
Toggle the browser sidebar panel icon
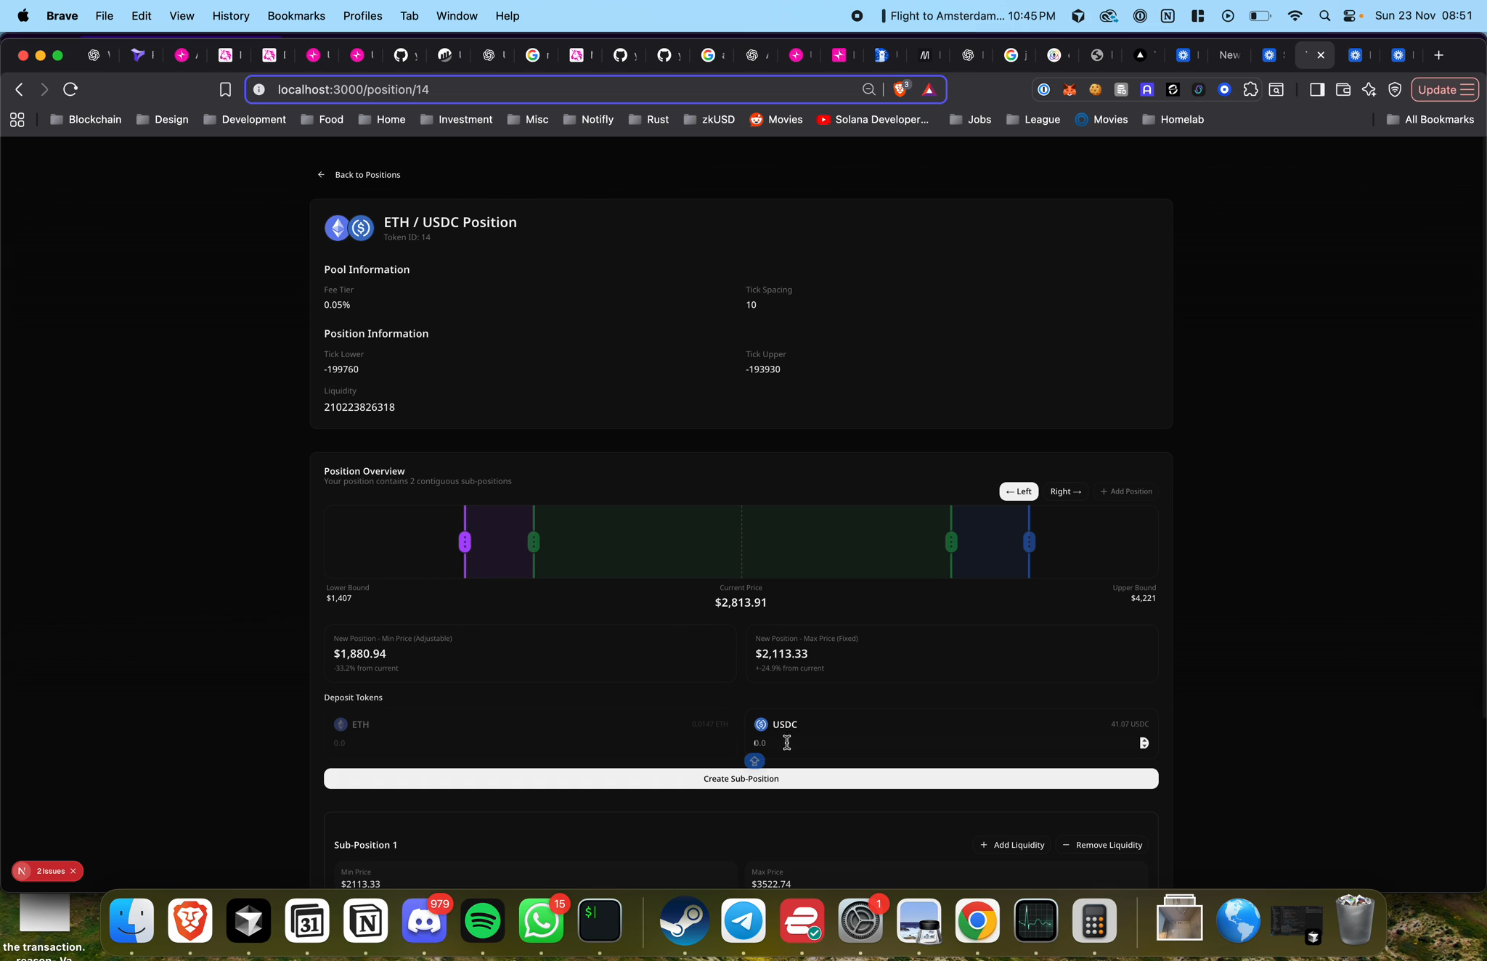pyautogui.click(x=1316, y=89)
